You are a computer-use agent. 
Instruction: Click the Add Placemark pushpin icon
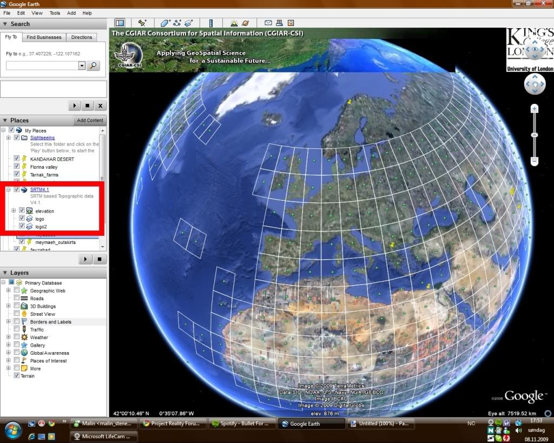[x=142, y=23]
